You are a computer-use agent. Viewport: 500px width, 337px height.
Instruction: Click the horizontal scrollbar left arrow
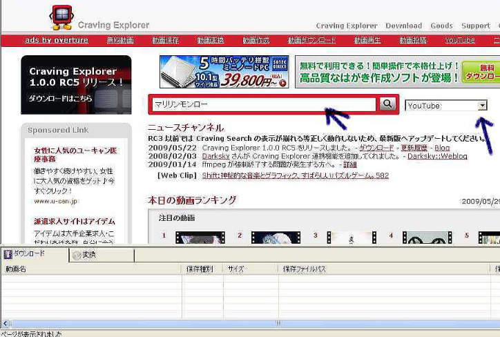pyautogui.click(x=5, y=323)
